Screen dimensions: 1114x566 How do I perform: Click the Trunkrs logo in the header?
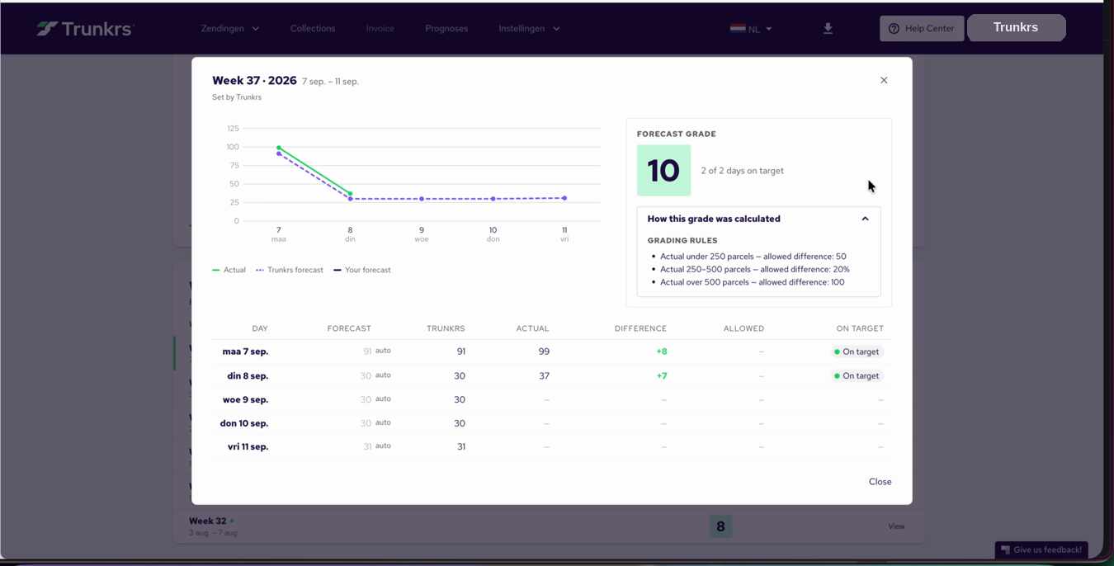(84, 29)
